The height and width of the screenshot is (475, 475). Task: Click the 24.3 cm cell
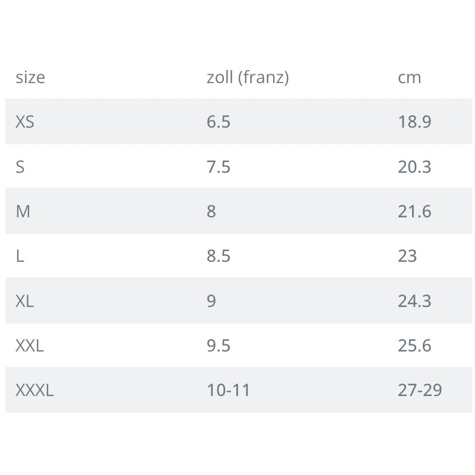(414, 301)
